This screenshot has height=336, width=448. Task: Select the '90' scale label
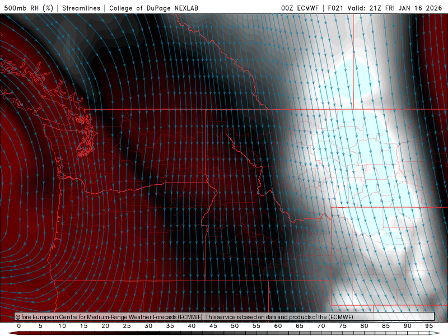click(407, 326)
